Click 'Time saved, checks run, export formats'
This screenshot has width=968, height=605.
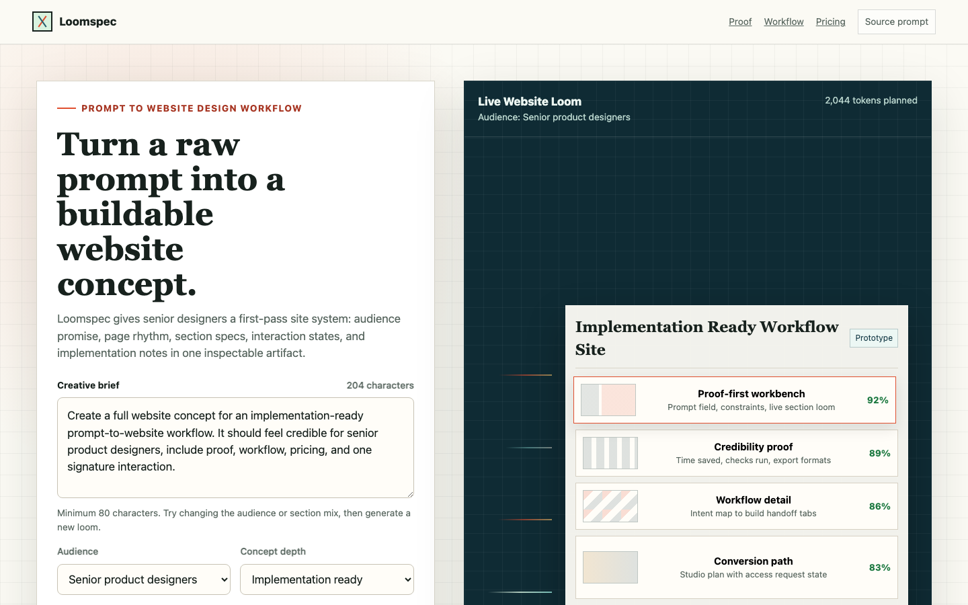point(754,460)
